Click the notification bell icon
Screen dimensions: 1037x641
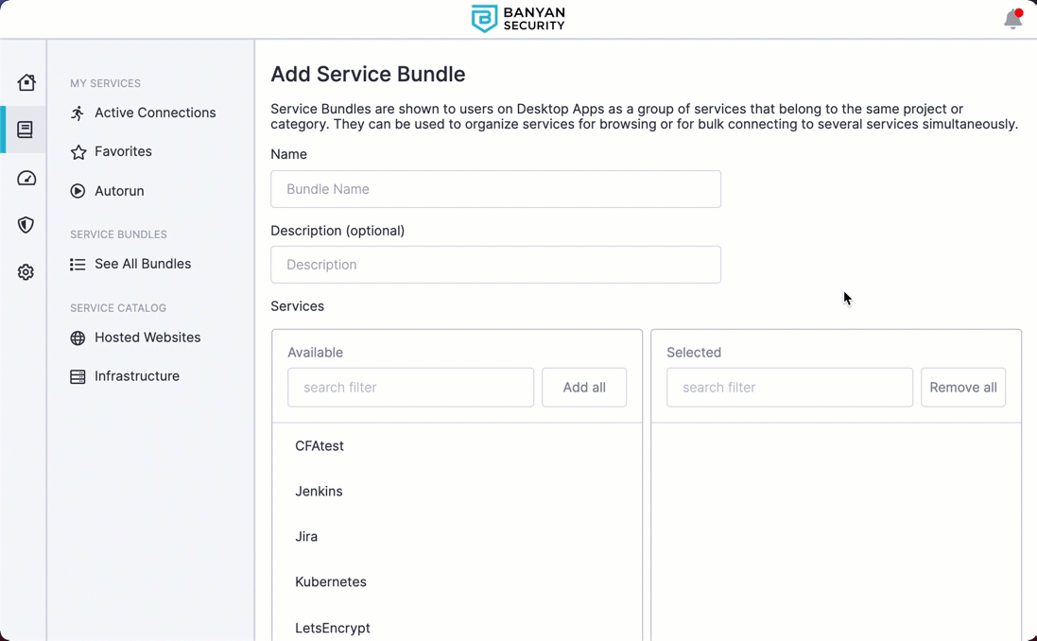click(x=1012, y=19)
